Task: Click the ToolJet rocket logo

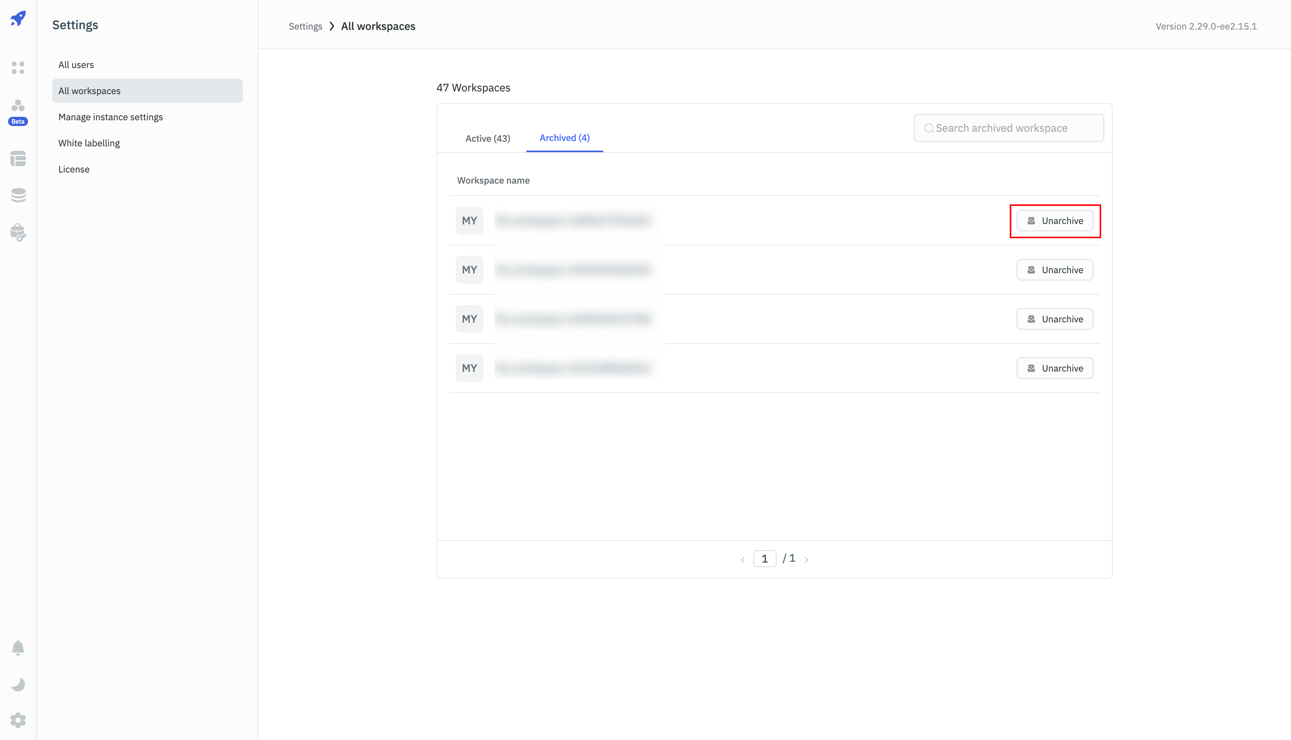Action: tap(18, 19)
